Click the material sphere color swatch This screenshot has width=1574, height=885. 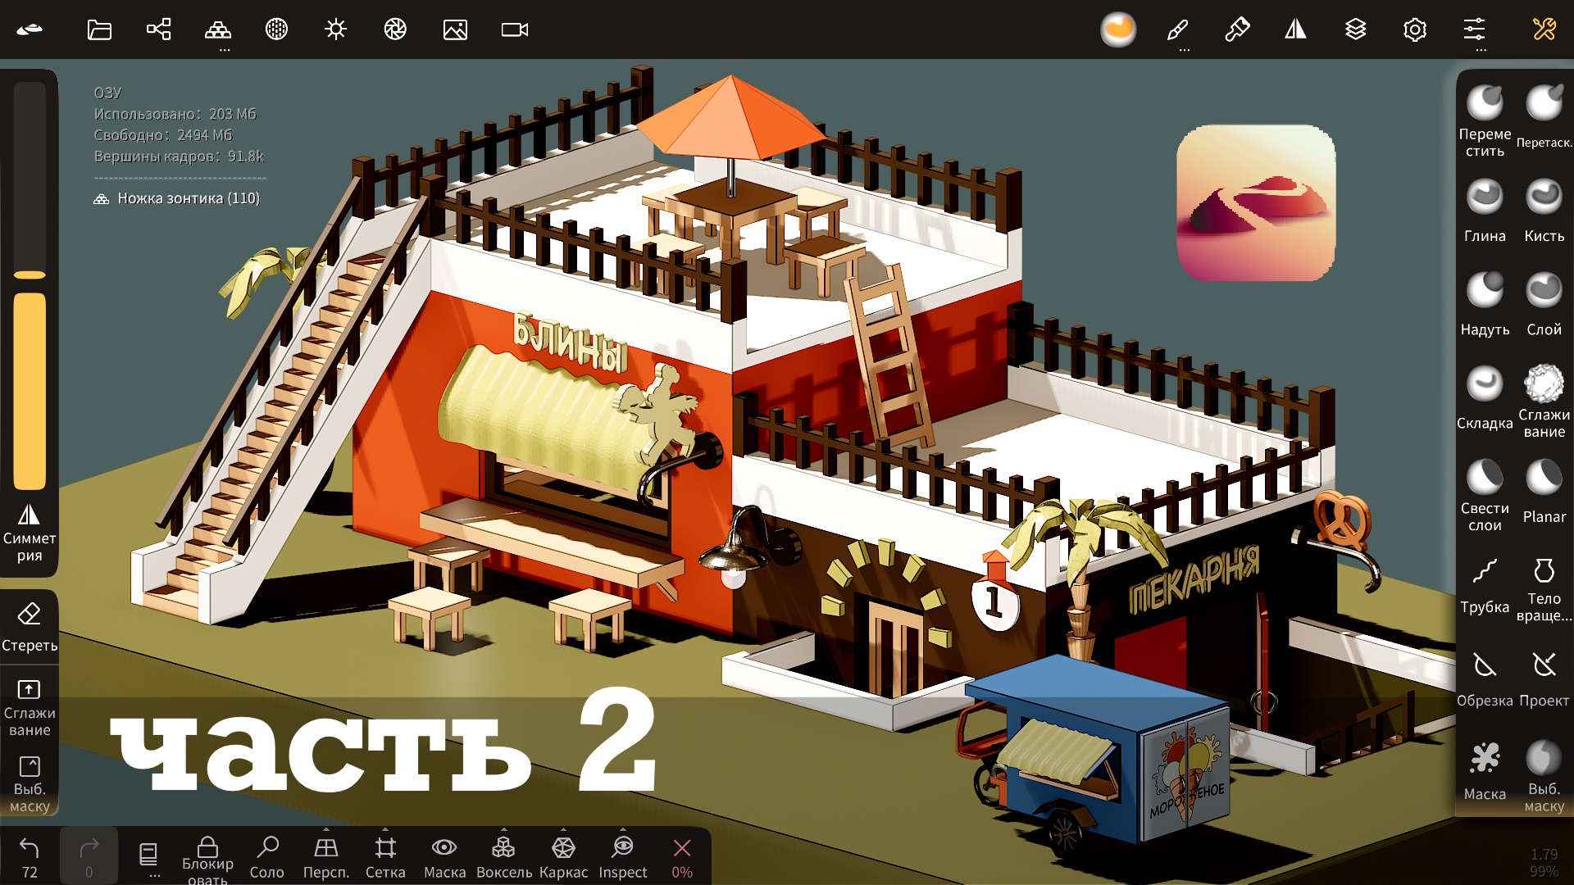pyautogui.click(x=1118, y=30)
